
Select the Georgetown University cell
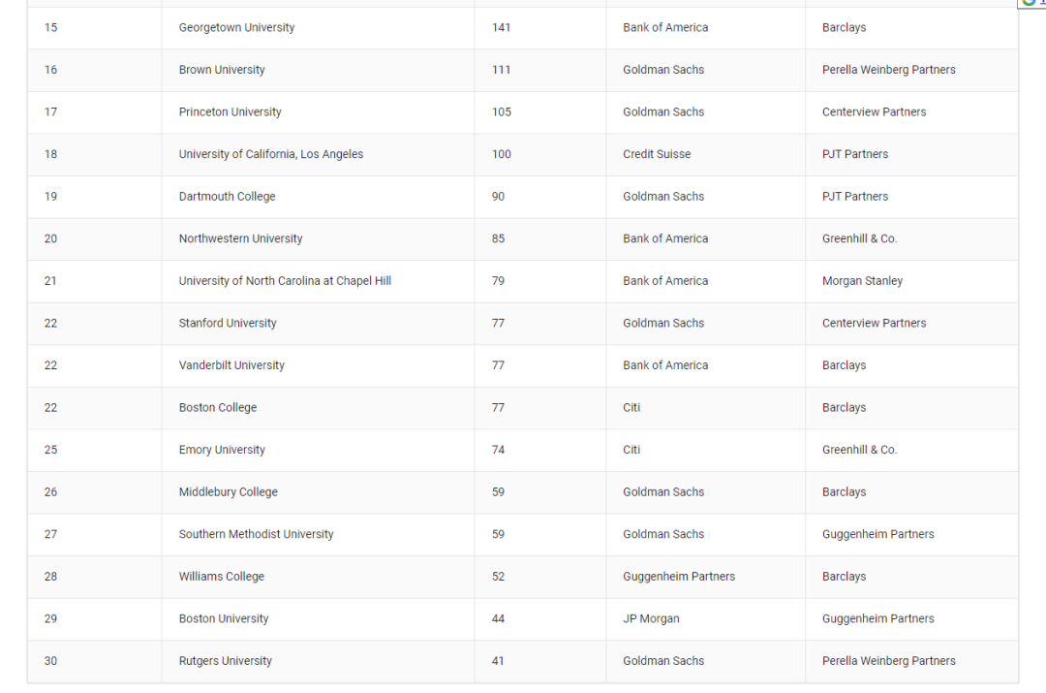pos(236,27)
